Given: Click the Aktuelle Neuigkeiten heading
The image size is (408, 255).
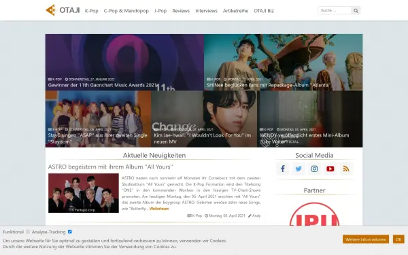Looking at the screenshot, I should click(154, 155).
